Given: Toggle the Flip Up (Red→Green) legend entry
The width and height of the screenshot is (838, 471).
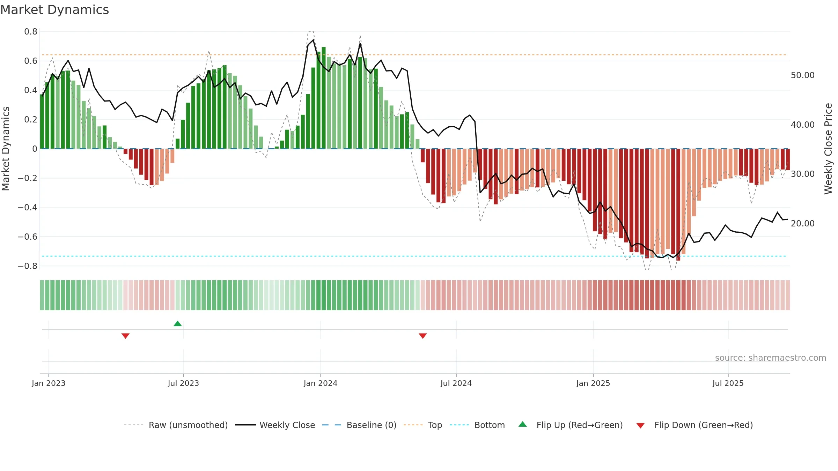Looking at the screenshot, I should tap(571, 425).
